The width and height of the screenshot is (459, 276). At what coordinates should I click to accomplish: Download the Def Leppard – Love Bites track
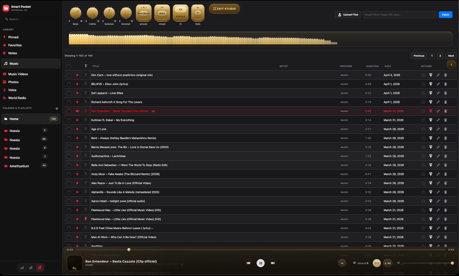431,93
